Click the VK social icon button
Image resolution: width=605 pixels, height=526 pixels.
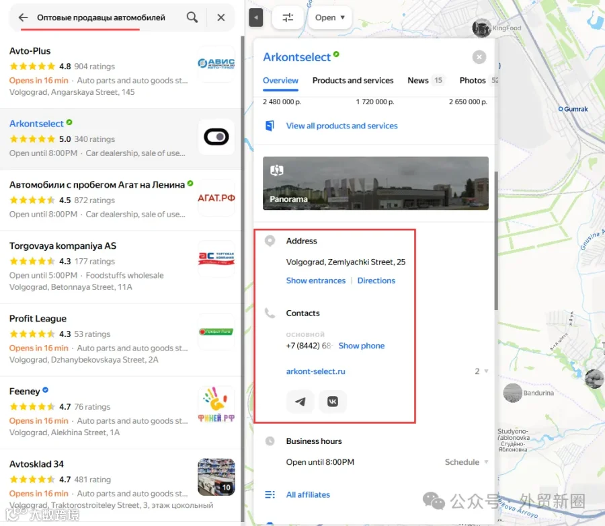point(333,402)
